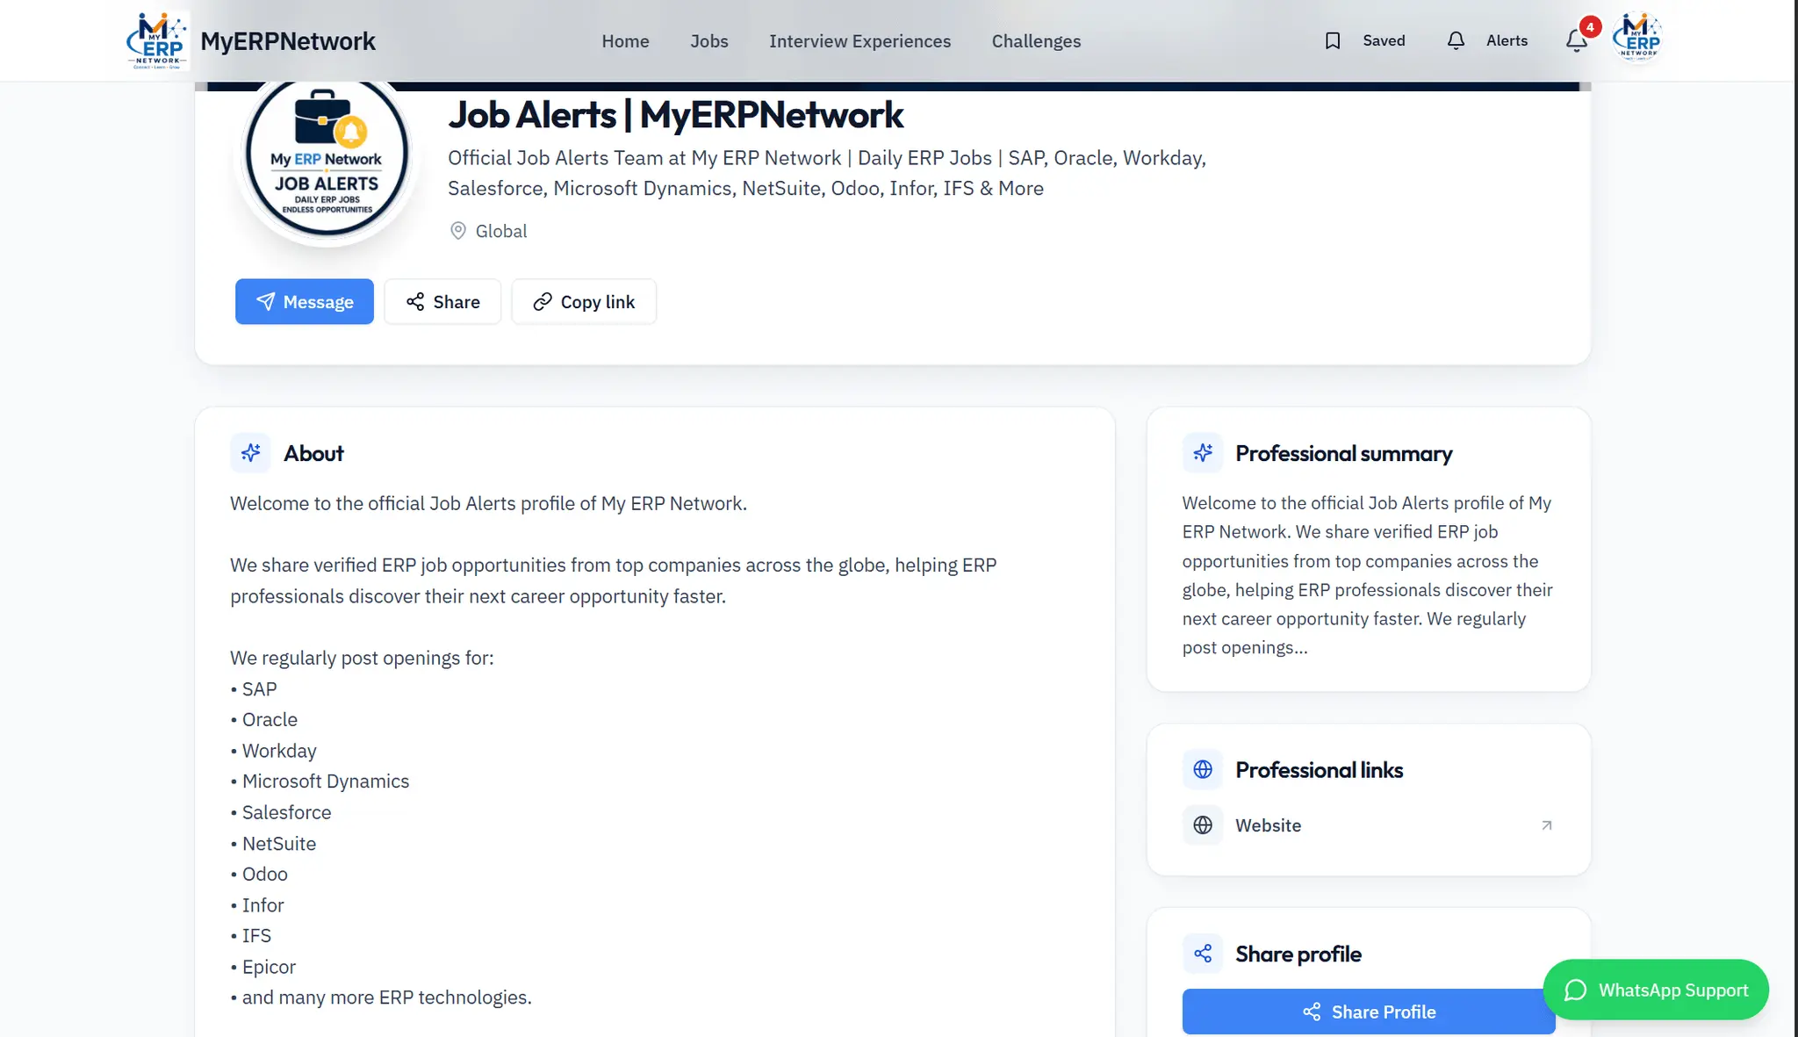The height and width of the screenshot is (1037, 1798).
Task: Open the Saved bookmark icon
Action: click(1333, 41)
